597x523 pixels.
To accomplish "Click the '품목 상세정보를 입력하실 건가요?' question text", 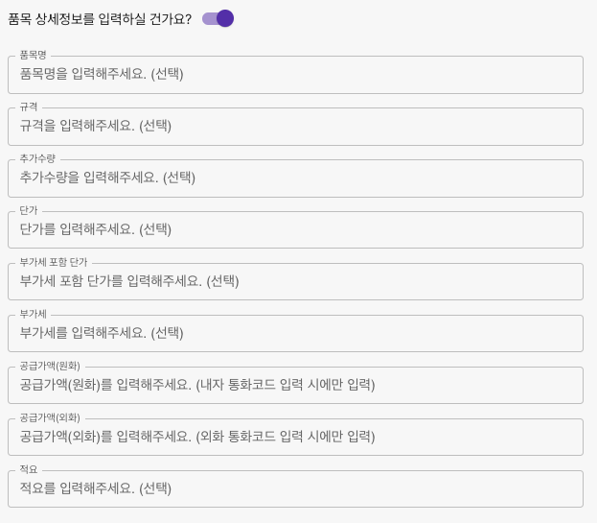I will (100, 18).
